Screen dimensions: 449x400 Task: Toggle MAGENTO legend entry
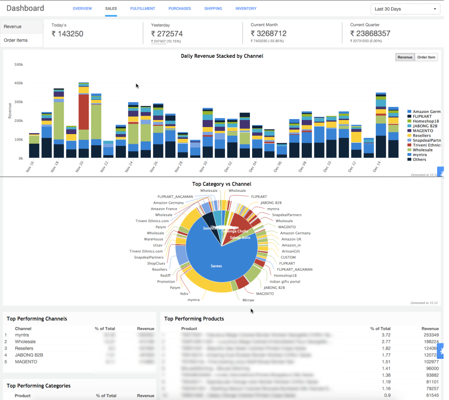420,131
